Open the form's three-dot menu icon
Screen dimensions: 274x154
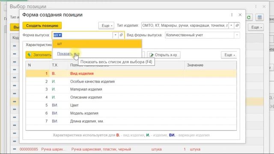tap(232, 15)
